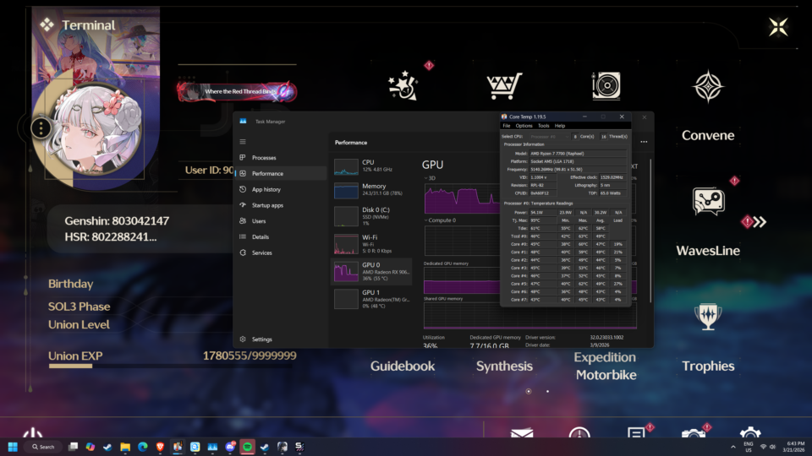Open the Synthesis menu entry

[504, 366]
